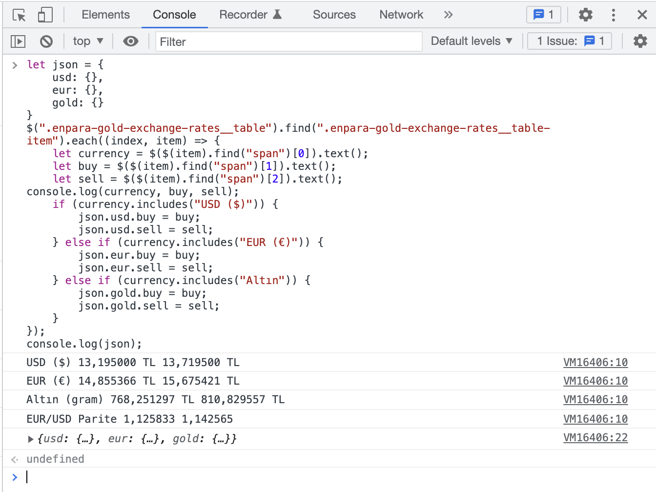The image size is (656, 492).
Task: Open VM16406:10 link on Altın row
Action: click(x=595, y=399)
